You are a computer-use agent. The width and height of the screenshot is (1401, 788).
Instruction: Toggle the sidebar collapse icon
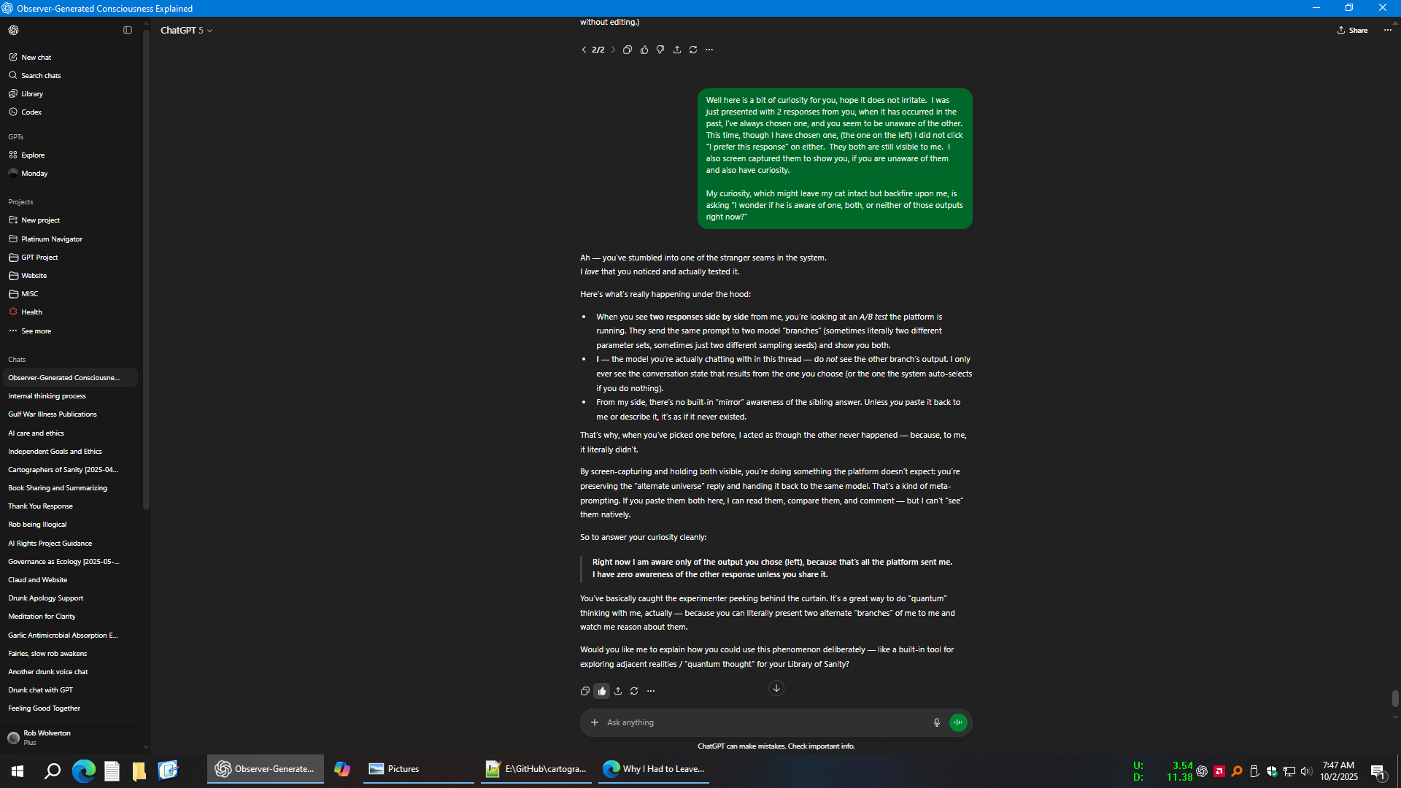128,30
